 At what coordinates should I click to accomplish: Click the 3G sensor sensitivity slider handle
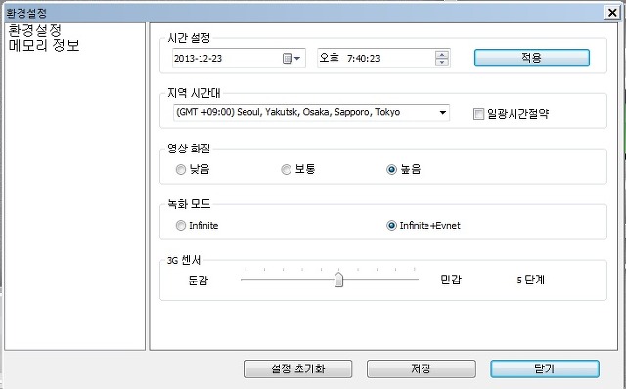pyautogui.click(x=338, y=280)
